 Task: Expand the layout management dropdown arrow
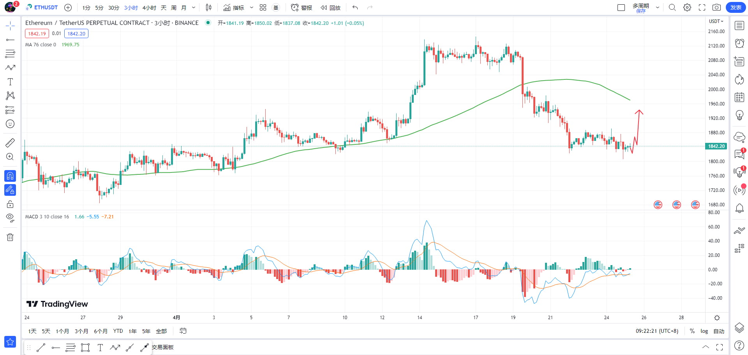click(x=658, y=7)
